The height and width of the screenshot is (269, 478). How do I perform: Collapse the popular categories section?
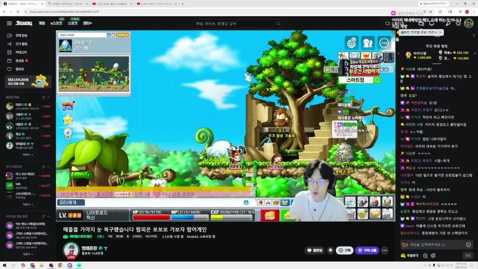pyautogui.click(x=48, y=167)
